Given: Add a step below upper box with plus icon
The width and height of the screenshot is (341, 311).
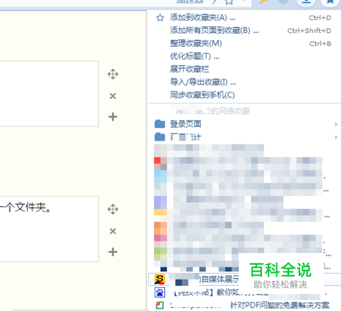Looking at the screenshot, I should tap(113, 117).
